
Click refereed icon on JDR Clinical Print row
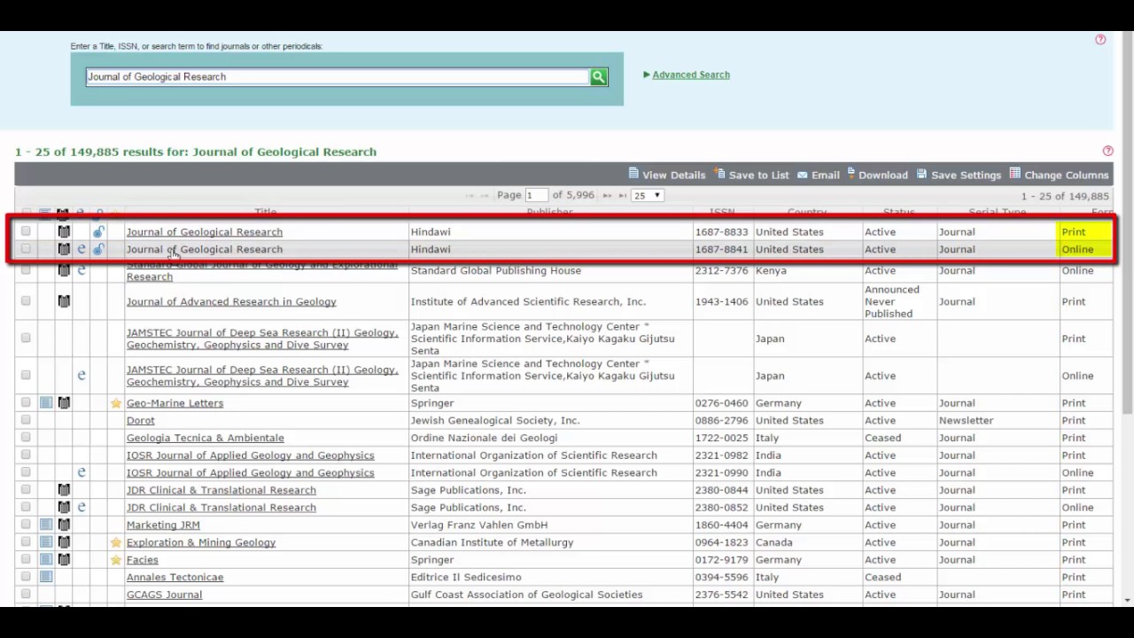(x=64, y=490)
